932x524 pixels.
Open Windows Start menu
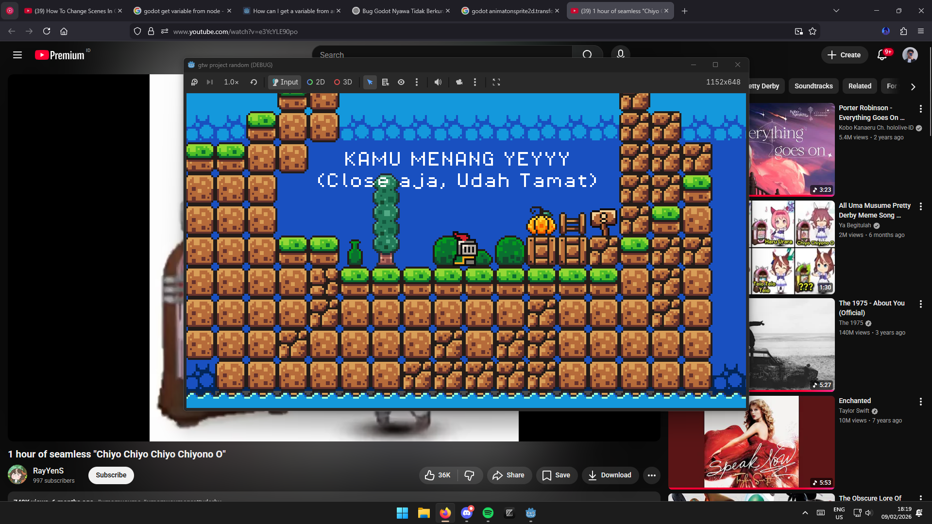click(403, 513)
